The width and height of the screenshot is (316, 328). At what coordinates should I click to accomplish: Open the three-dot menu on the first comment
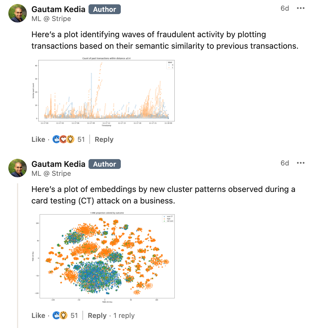click(300, 8)
